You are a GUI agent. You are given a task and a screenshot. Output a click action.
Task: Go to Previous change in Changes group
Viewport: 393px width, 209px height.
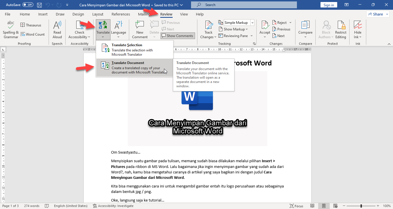[x=281, y=29]
